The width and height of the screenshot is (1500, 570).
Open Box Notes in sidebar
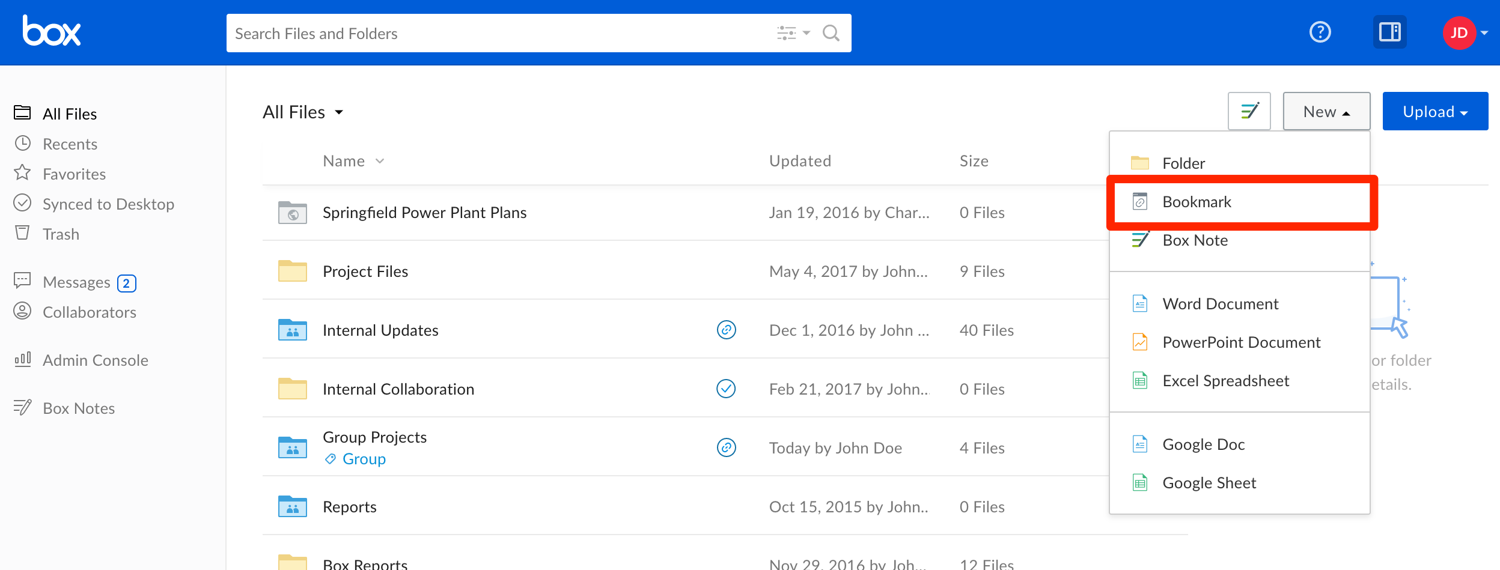coord(79,408)
